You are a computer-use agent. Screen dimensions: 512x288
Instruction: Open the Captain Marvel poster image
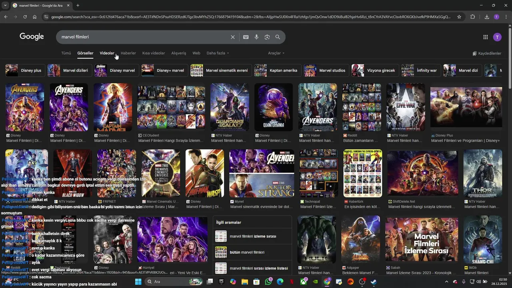point(113,107)
